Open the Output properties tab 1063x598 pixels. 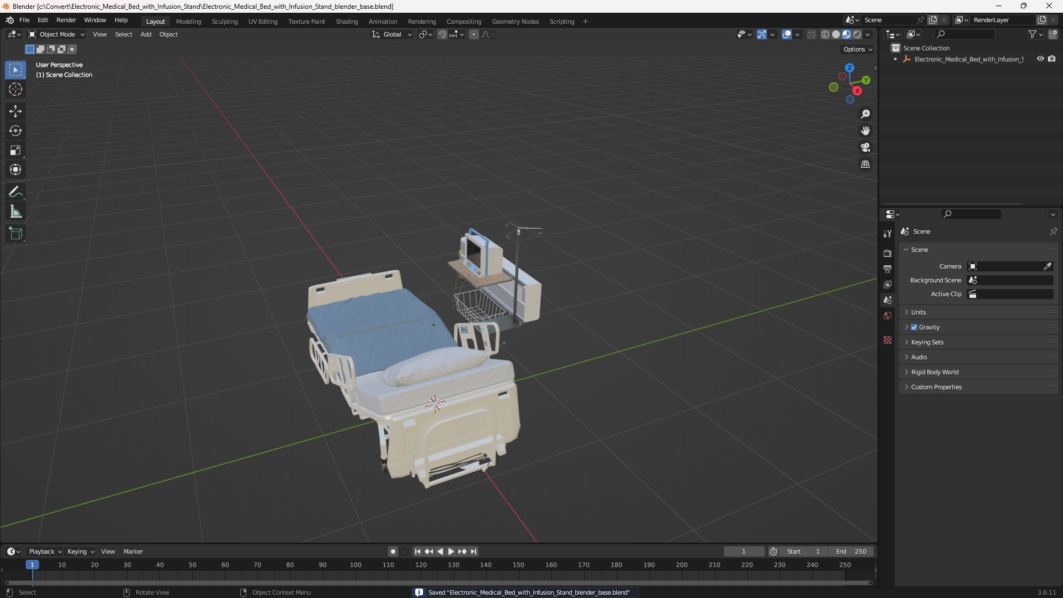tap(887, 269)
